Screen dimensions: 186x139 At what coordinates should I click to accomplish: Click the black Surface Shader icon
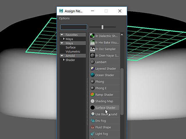[x=92, y=107]
